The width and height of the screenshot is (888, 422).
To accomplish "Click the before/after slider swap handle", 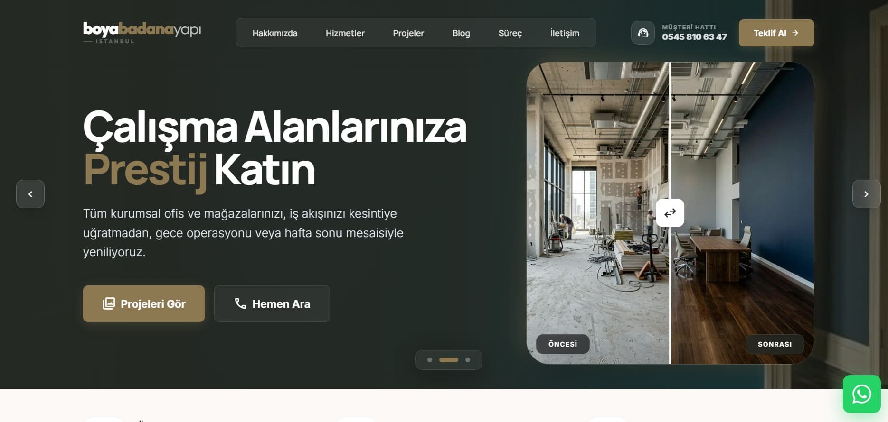I will pos(670,213).
